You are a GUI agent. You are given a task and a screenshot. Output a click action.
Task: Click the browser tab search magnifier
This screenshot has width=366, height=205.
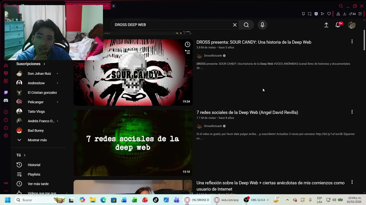pos(341,6)
